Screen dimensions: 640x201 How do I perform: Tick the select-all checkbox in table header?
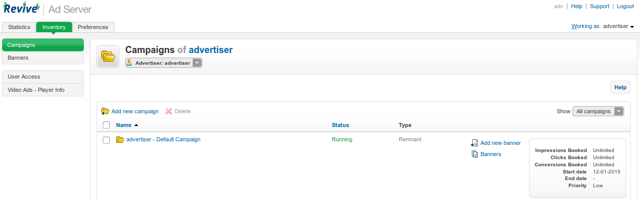coord(106,125)
